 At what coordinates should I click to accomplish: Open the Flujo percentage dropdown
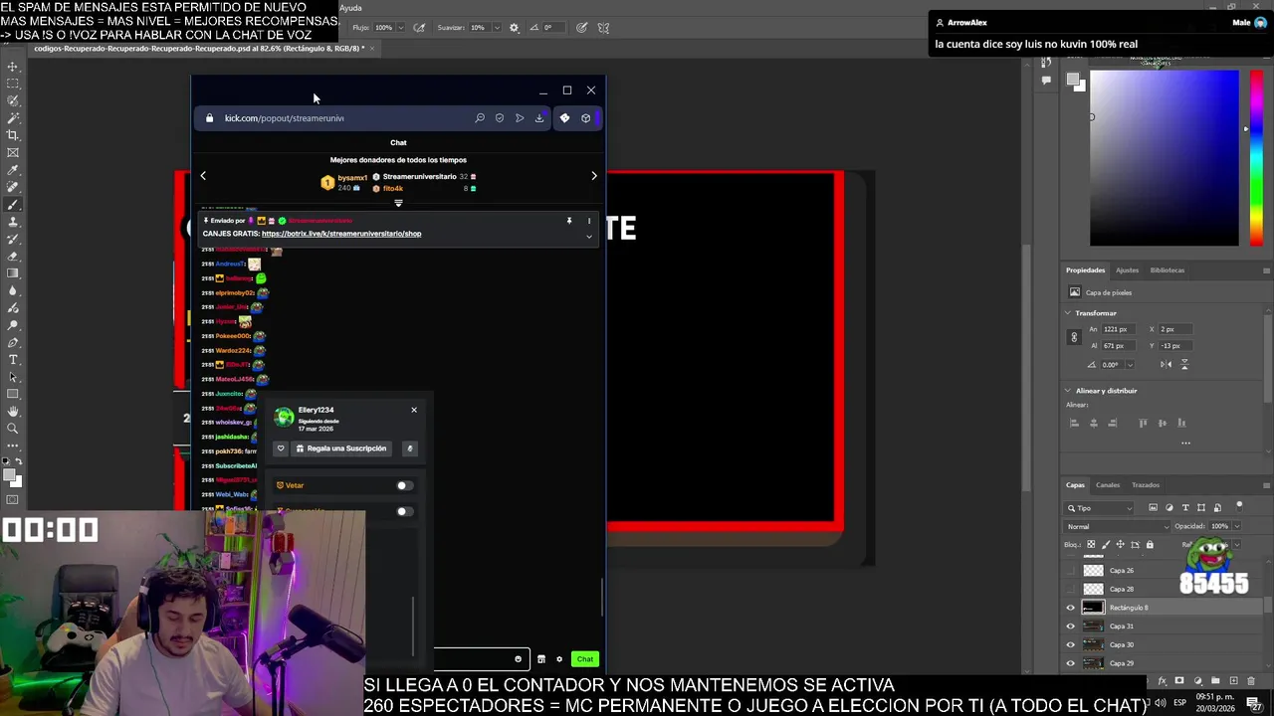(x=400, y=28)
